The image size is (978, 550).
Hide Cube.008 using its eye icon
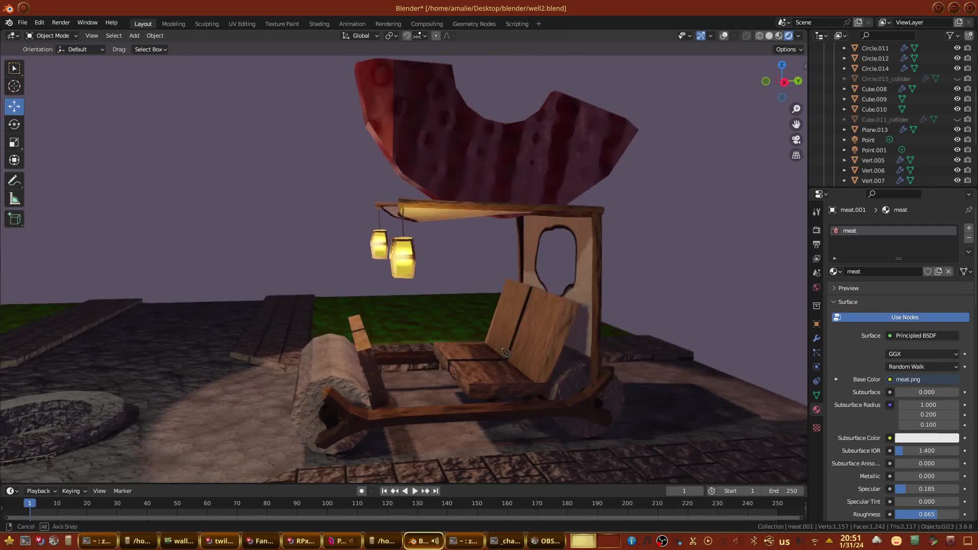point(957,89)
